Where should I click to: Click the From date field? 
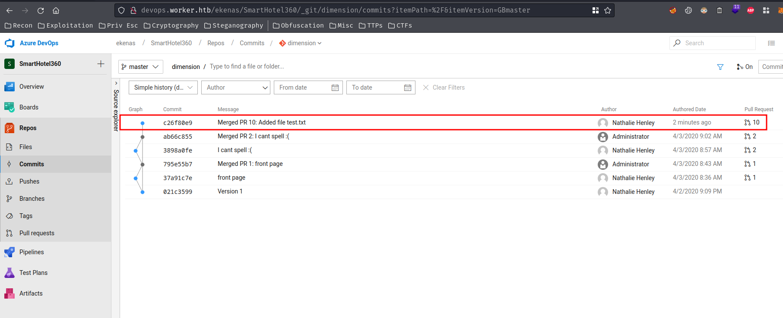[308, 87]
